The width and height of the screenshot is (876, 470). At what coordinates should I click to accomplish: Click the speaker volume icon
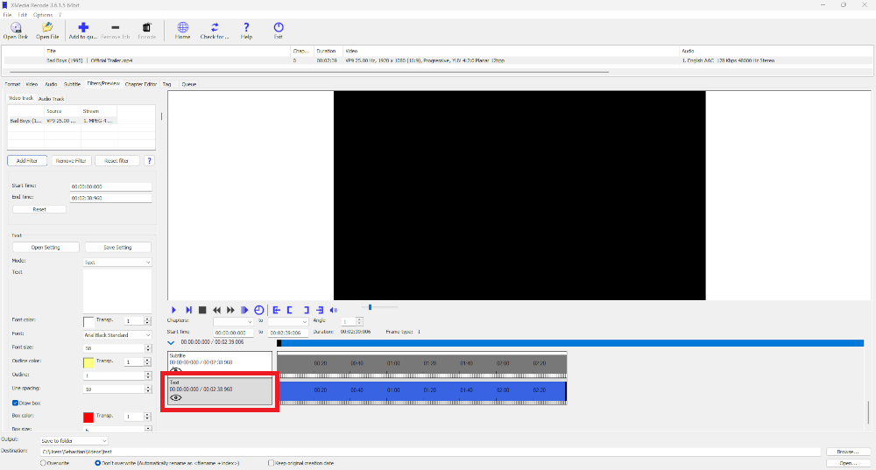pos(334,310)
